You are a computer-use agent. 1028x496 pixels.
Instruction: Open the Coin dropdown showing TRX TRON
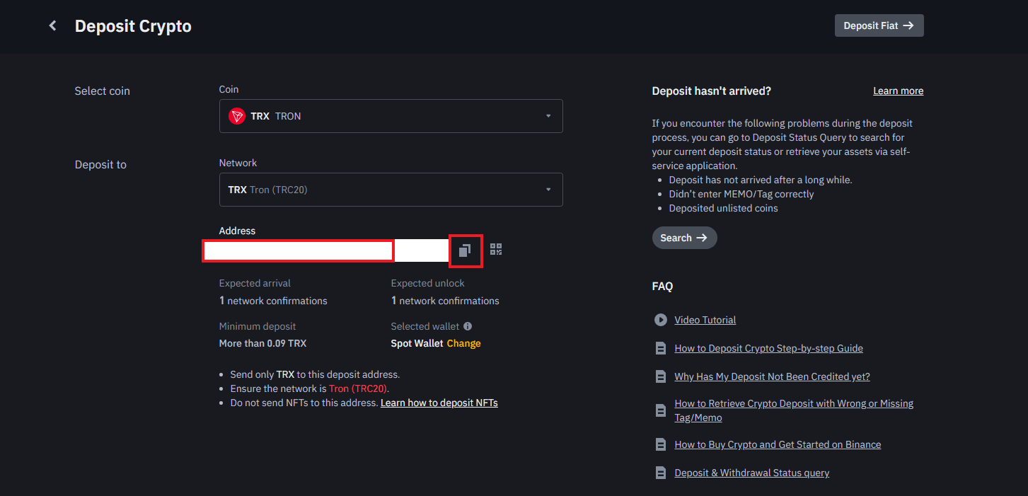[391, 116]
